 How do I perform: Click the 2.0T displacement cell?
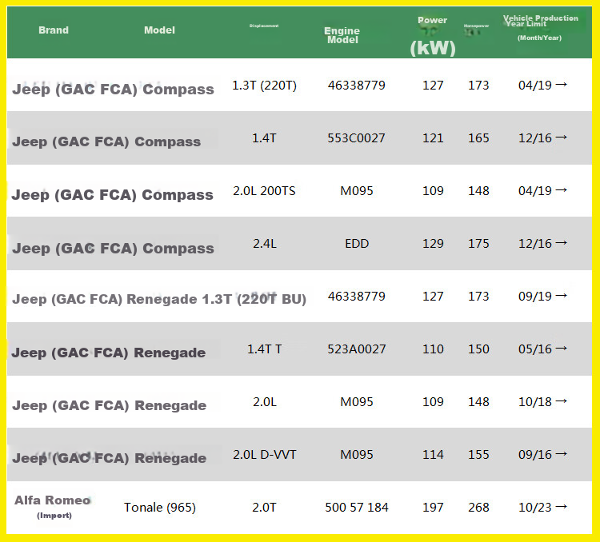[265, 507]
